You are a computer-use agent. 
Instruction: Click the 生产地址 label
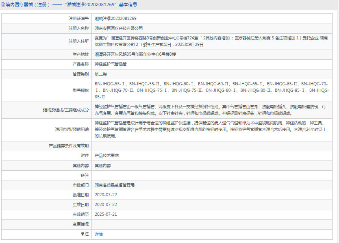click(x=80, y=54)
